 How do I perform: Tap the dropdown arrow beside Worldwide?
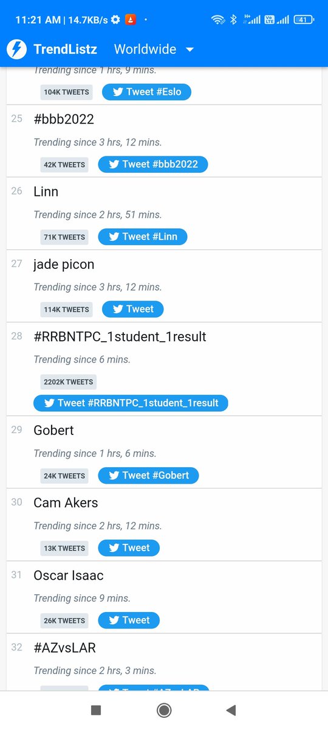pos(190,50)
